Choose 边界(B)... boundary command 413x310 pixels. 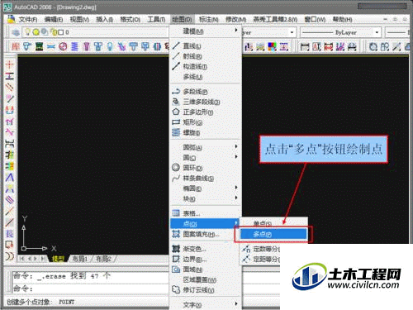[x=205, y=260]
